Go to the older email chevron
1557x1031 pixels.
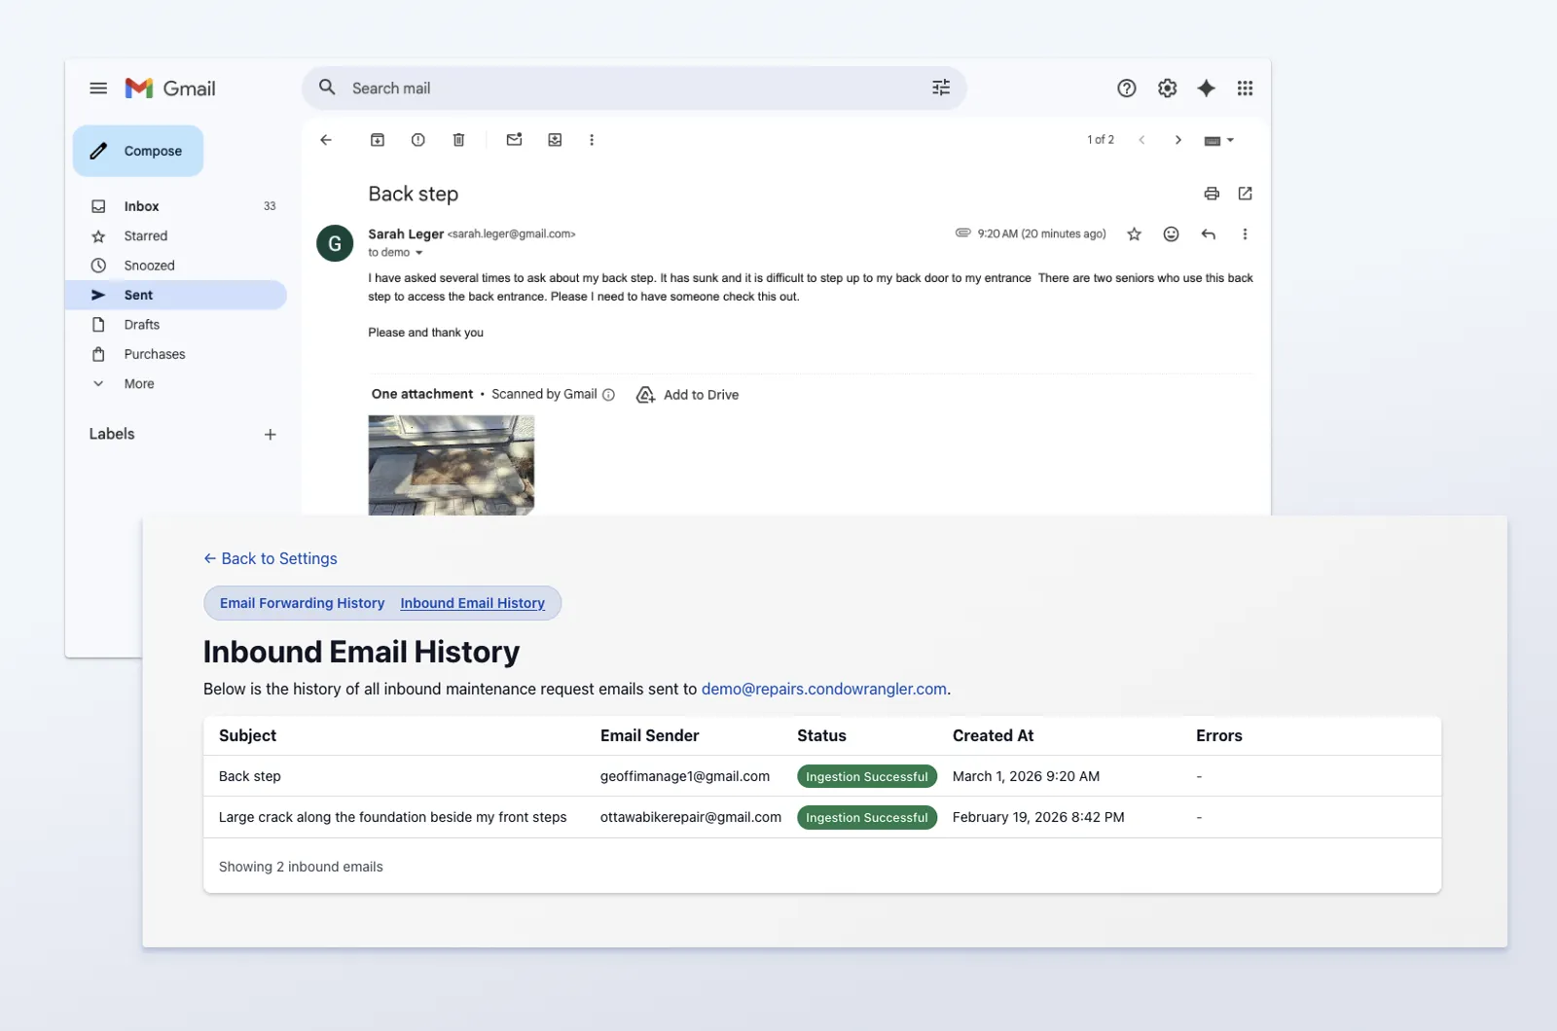point(1178,140)
